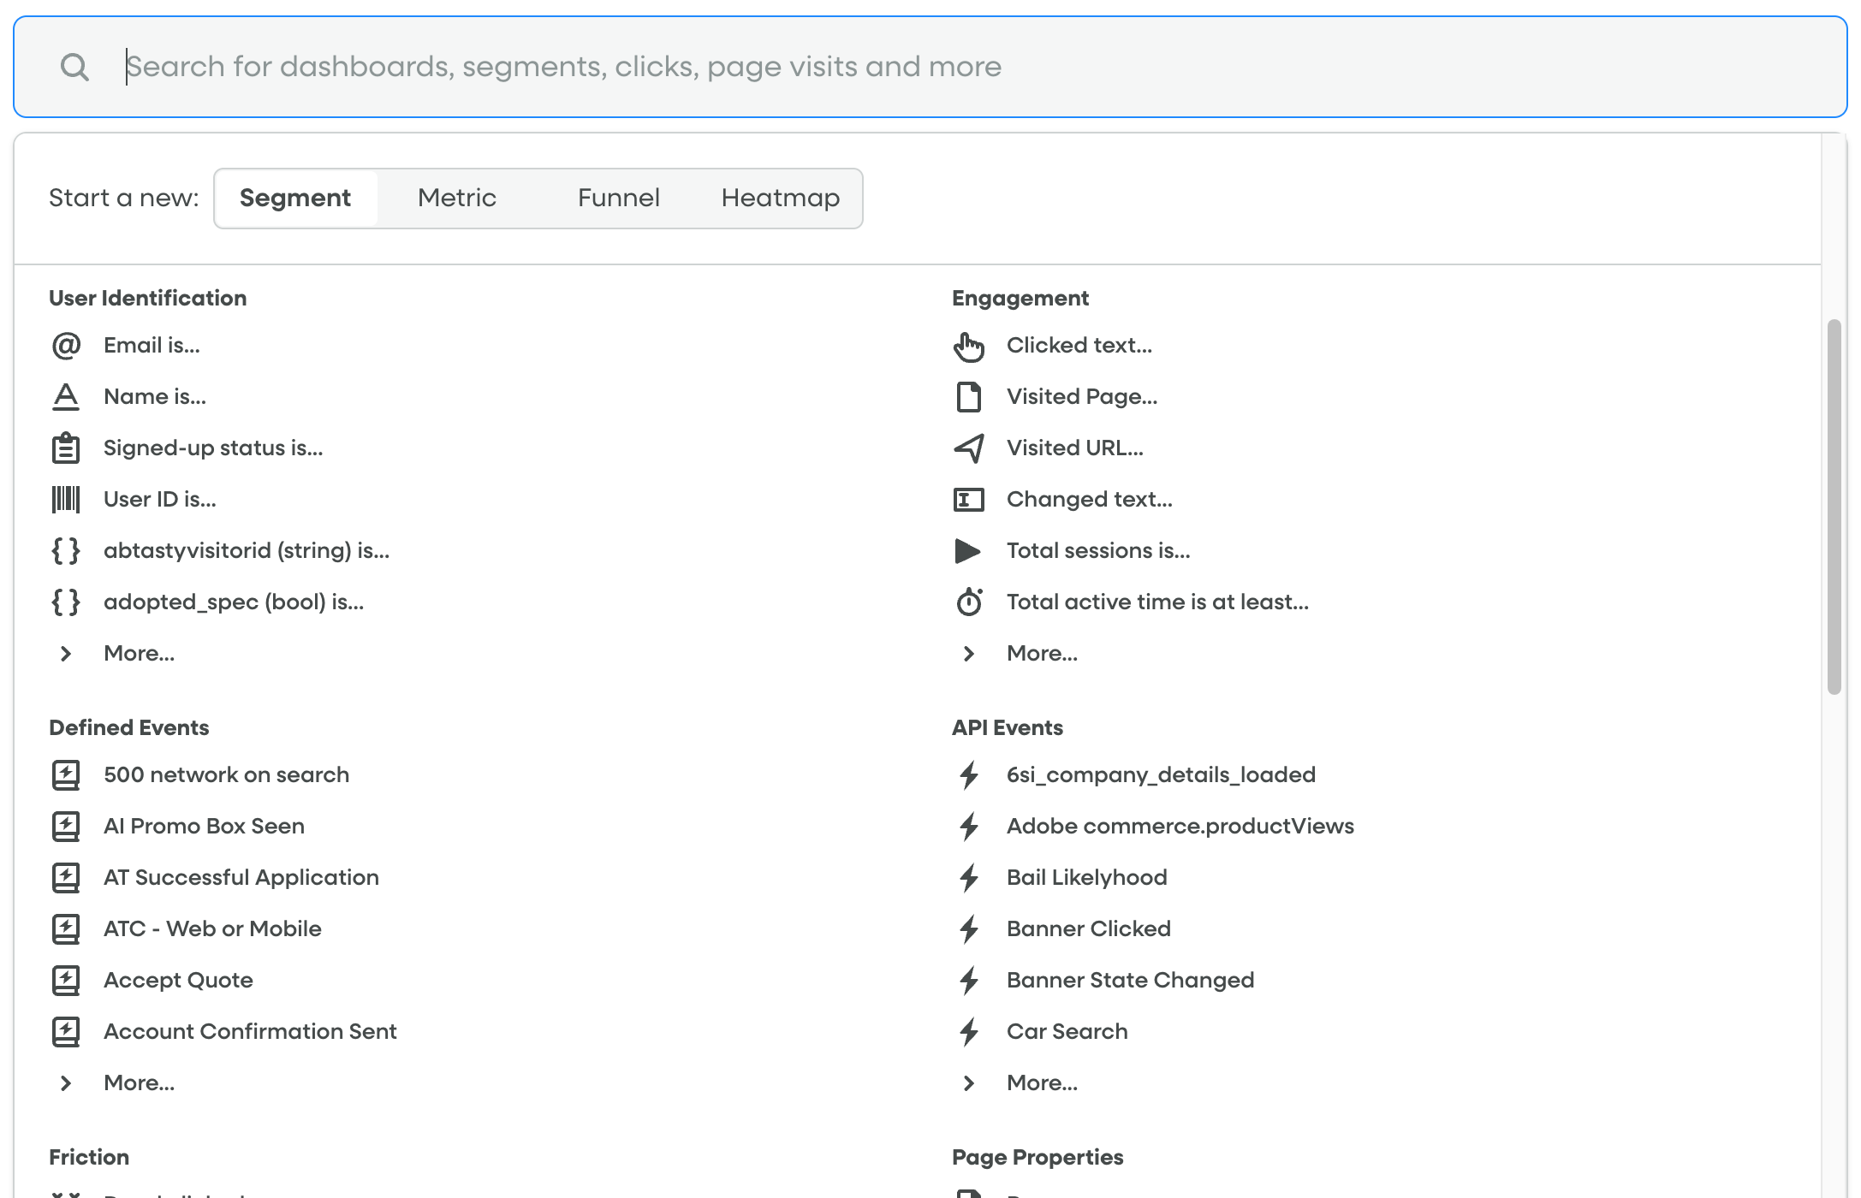The width and height of the screenshot is (1861, 1198).
Task: Expand More under Defined Events
Action: 139,1083
